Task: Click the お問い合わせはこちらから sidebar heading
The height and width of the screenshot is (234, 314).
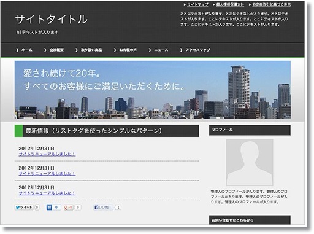Action: pos(250,220)
